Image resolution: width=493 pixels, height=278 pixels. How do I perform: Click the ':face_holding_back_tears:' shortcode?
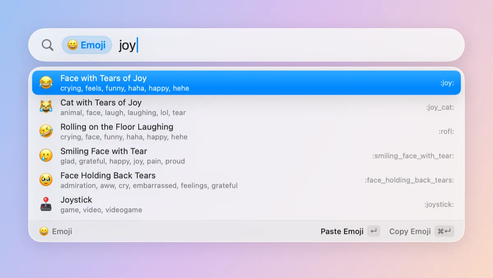tap(410, 180)
